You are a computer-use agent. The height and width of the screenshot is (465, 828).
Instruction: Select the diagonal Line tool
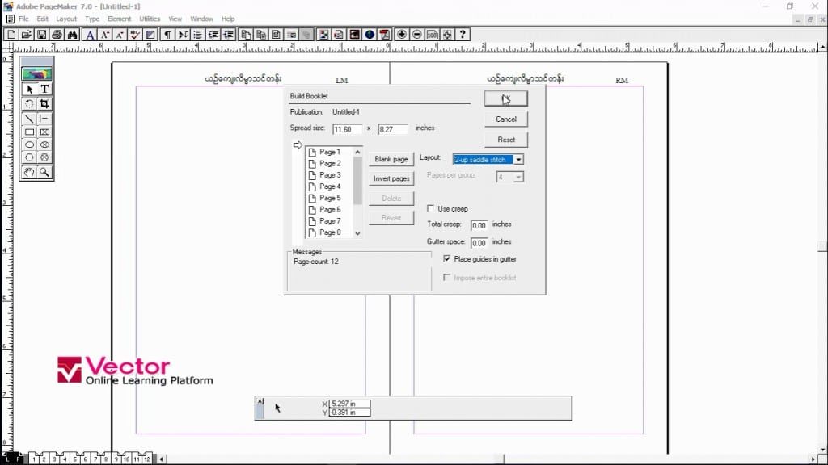pos(30,119)
